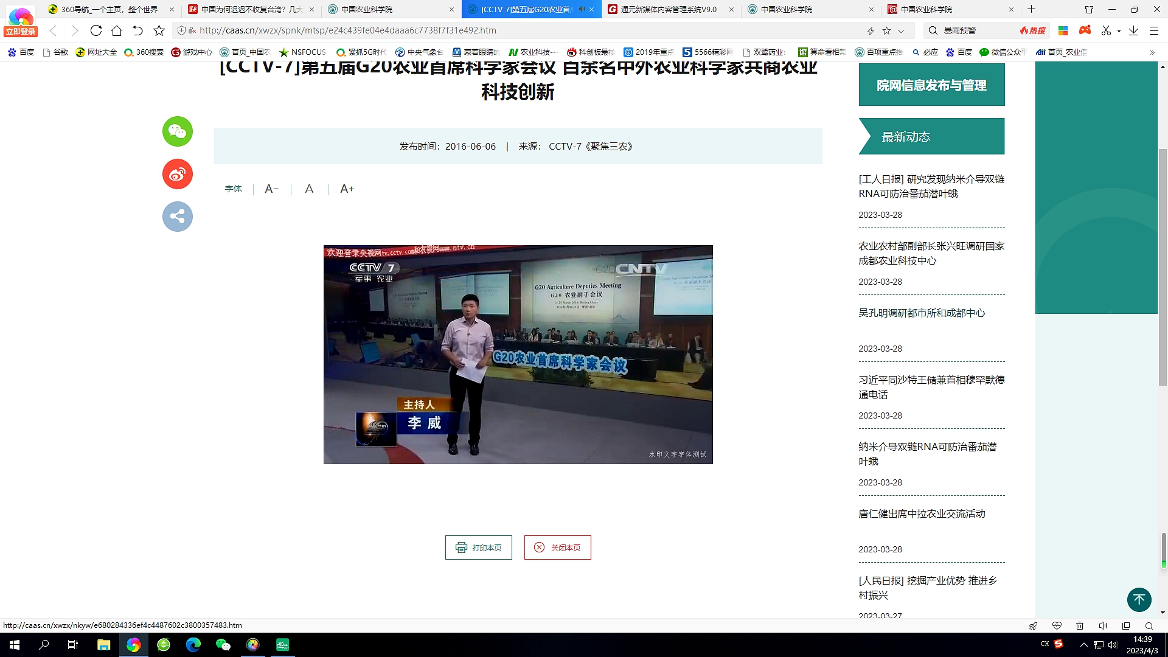This screenshot has height=657, width=1168.
Task: Open a new tab with plus button
Action: (1031, 9)
